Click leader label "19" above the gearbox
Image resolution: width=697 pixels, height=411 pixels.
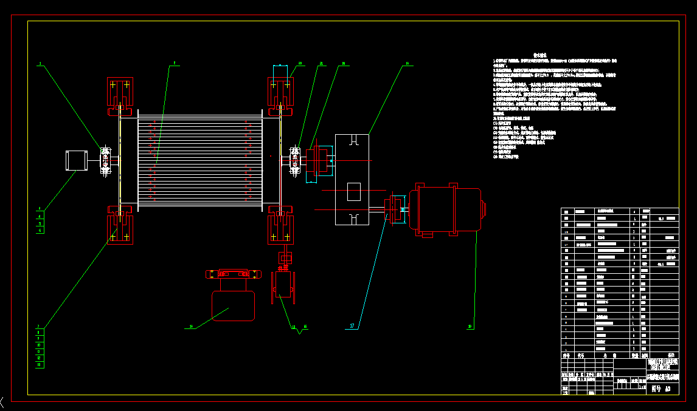click(407, 63)
